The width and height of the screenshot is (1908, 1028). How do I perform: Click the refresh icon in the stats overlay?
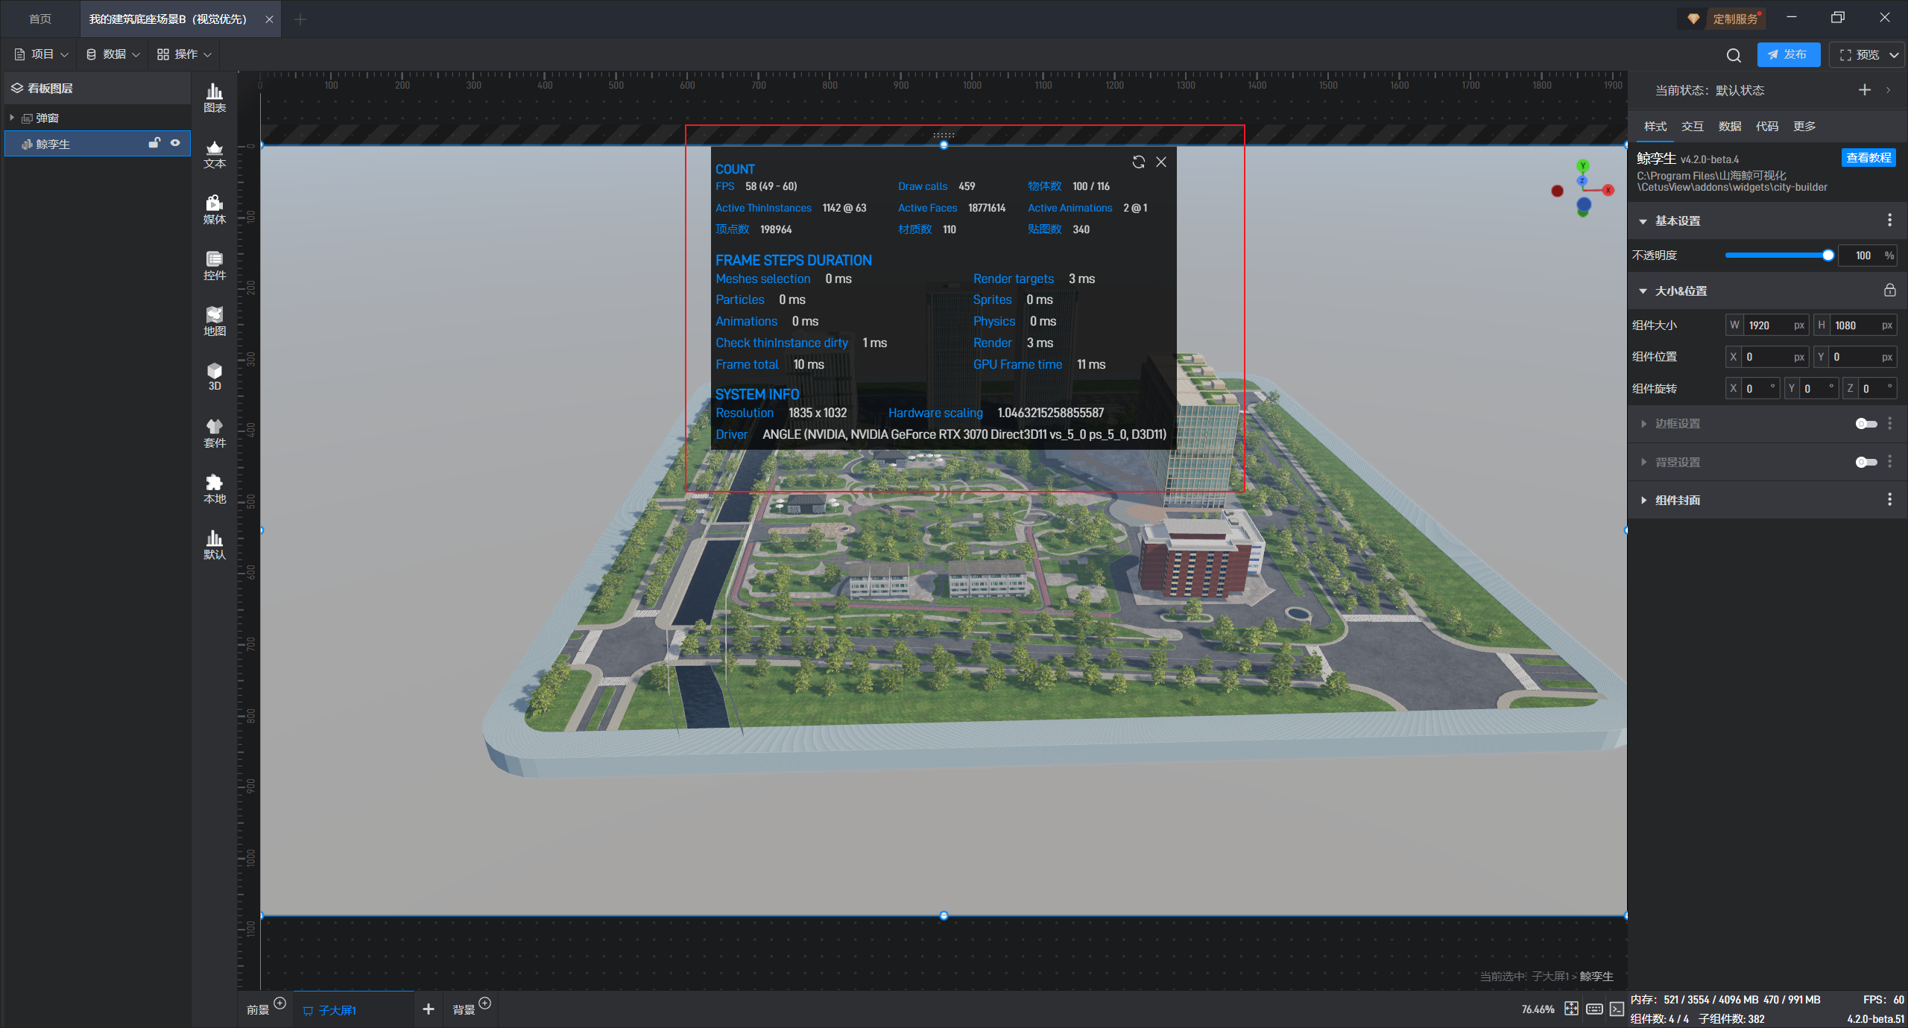pos(1138,162)
